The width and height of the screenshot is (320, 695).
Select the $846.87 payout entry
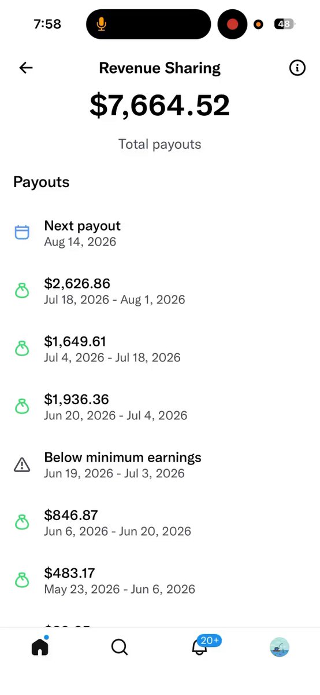(160, 522)
